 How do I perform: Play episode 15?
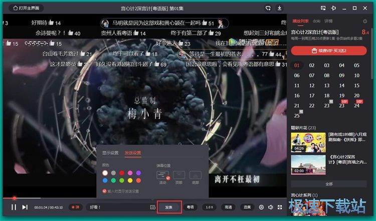356,86
